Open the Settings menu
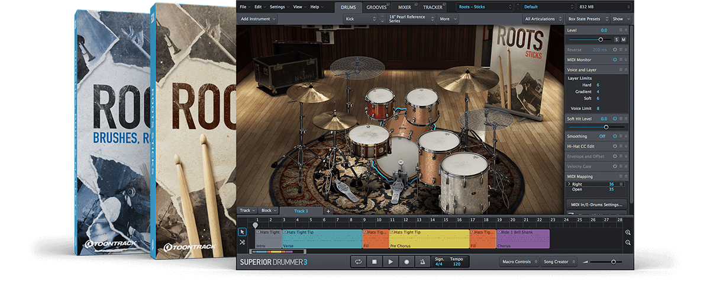 coord(278,7)
